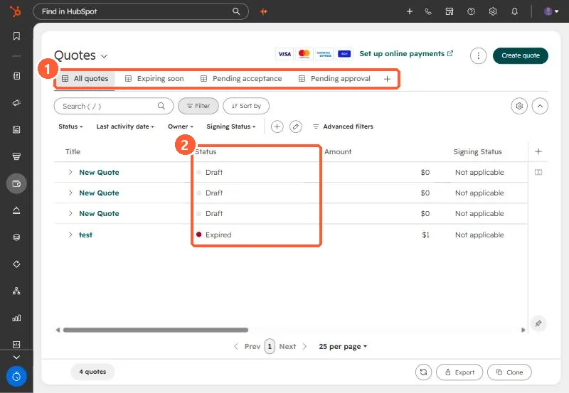Add a new view tab with plus

click(x=387, y=79)
